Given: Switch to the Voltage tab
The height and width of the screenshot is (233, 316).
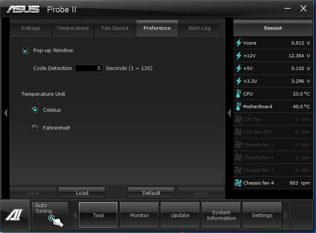Looking at the screenshot, I should [31, 28].
